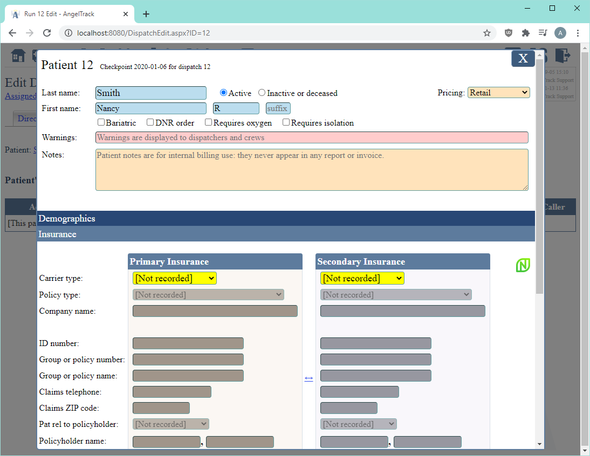Open the Chrome three-dot menu
Viewport: 590px width, 456px height.
(578, 33)
